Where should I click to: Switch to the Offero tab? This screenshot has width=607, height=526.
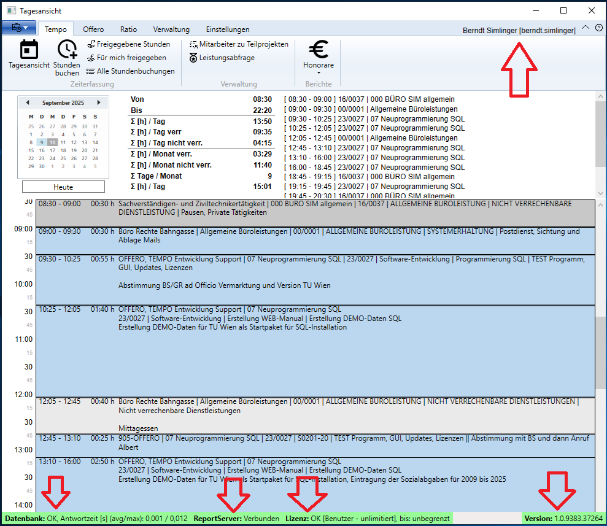[93, 29]
